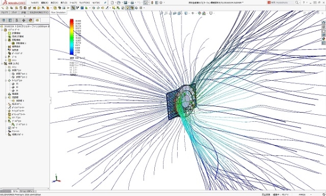Click the velocity color legend bar
Screen dimensions: 326x196
(x=72, y=37)
